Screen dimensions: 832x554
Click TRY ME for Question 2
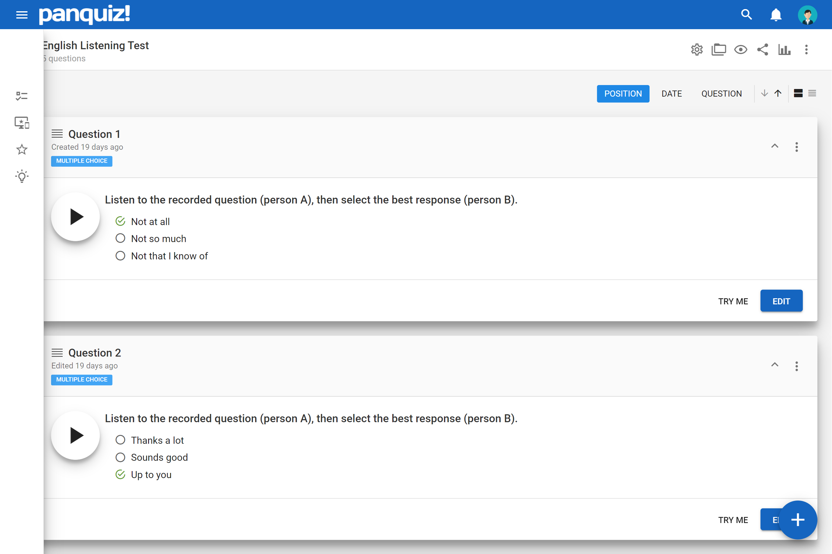[x=733, y=520]
